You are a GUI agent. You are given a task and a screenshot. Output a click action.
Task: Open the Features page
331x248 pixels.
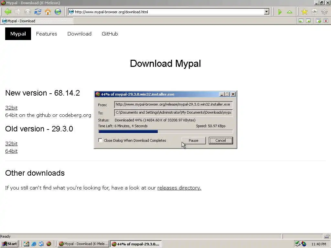point(47,34)
